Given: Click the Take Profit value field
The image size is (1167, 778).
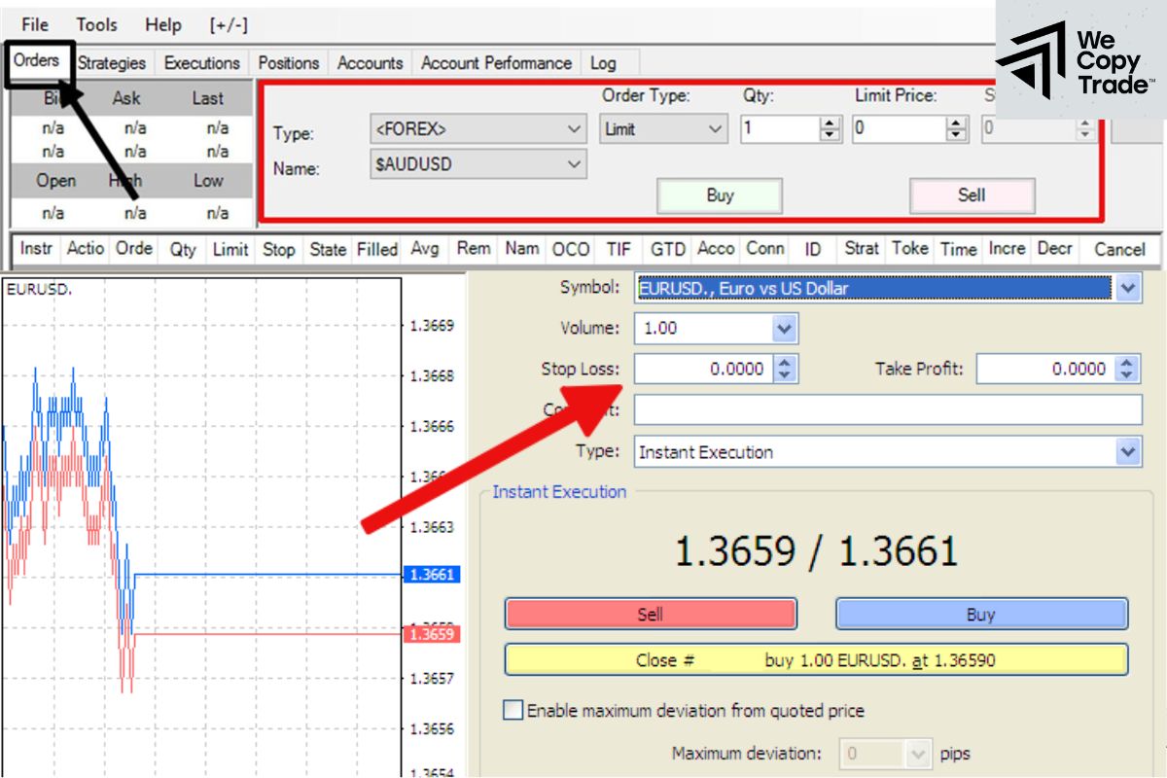Looking at the screenshot, I should tap(1045, 369).
